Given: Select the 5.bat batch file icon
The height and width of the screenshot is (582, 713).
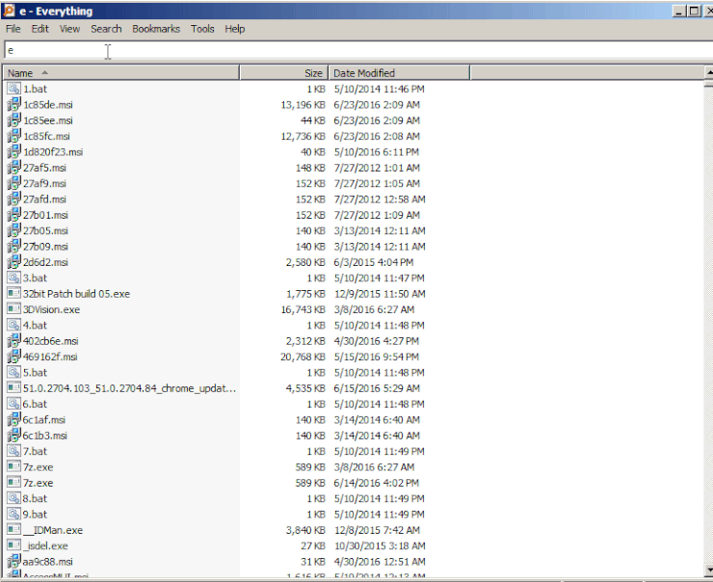Looking at the screenshot, I should pos(14,372).
